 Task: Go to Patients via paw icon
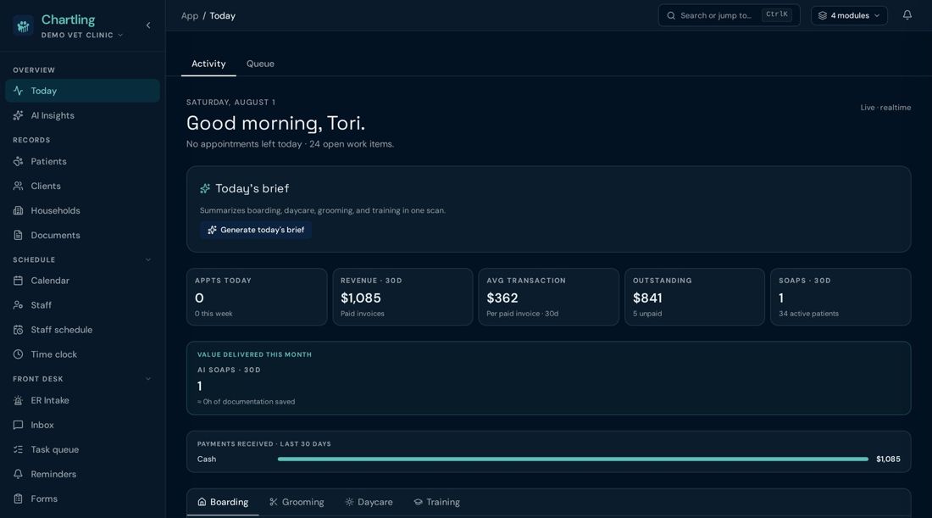point(19,161)
